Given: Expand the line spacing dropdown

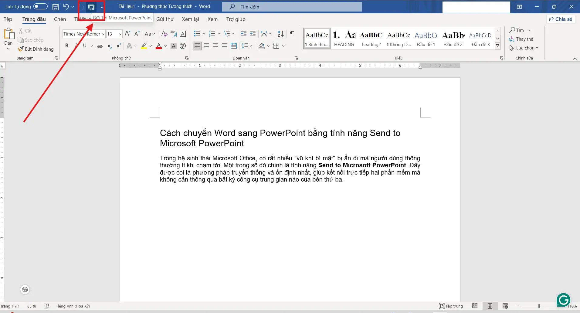Looking at the screenshot, I should (x=251, y=46).
